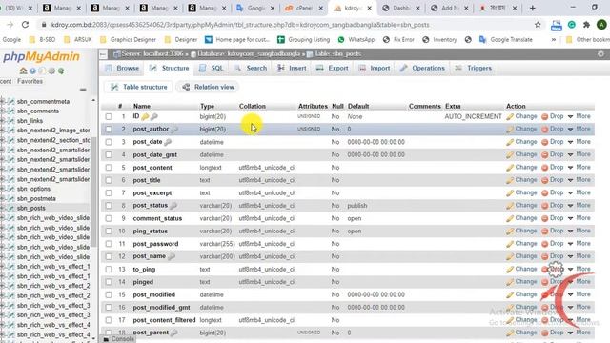Open sbn_comments table in sidebar

[38, 111]
